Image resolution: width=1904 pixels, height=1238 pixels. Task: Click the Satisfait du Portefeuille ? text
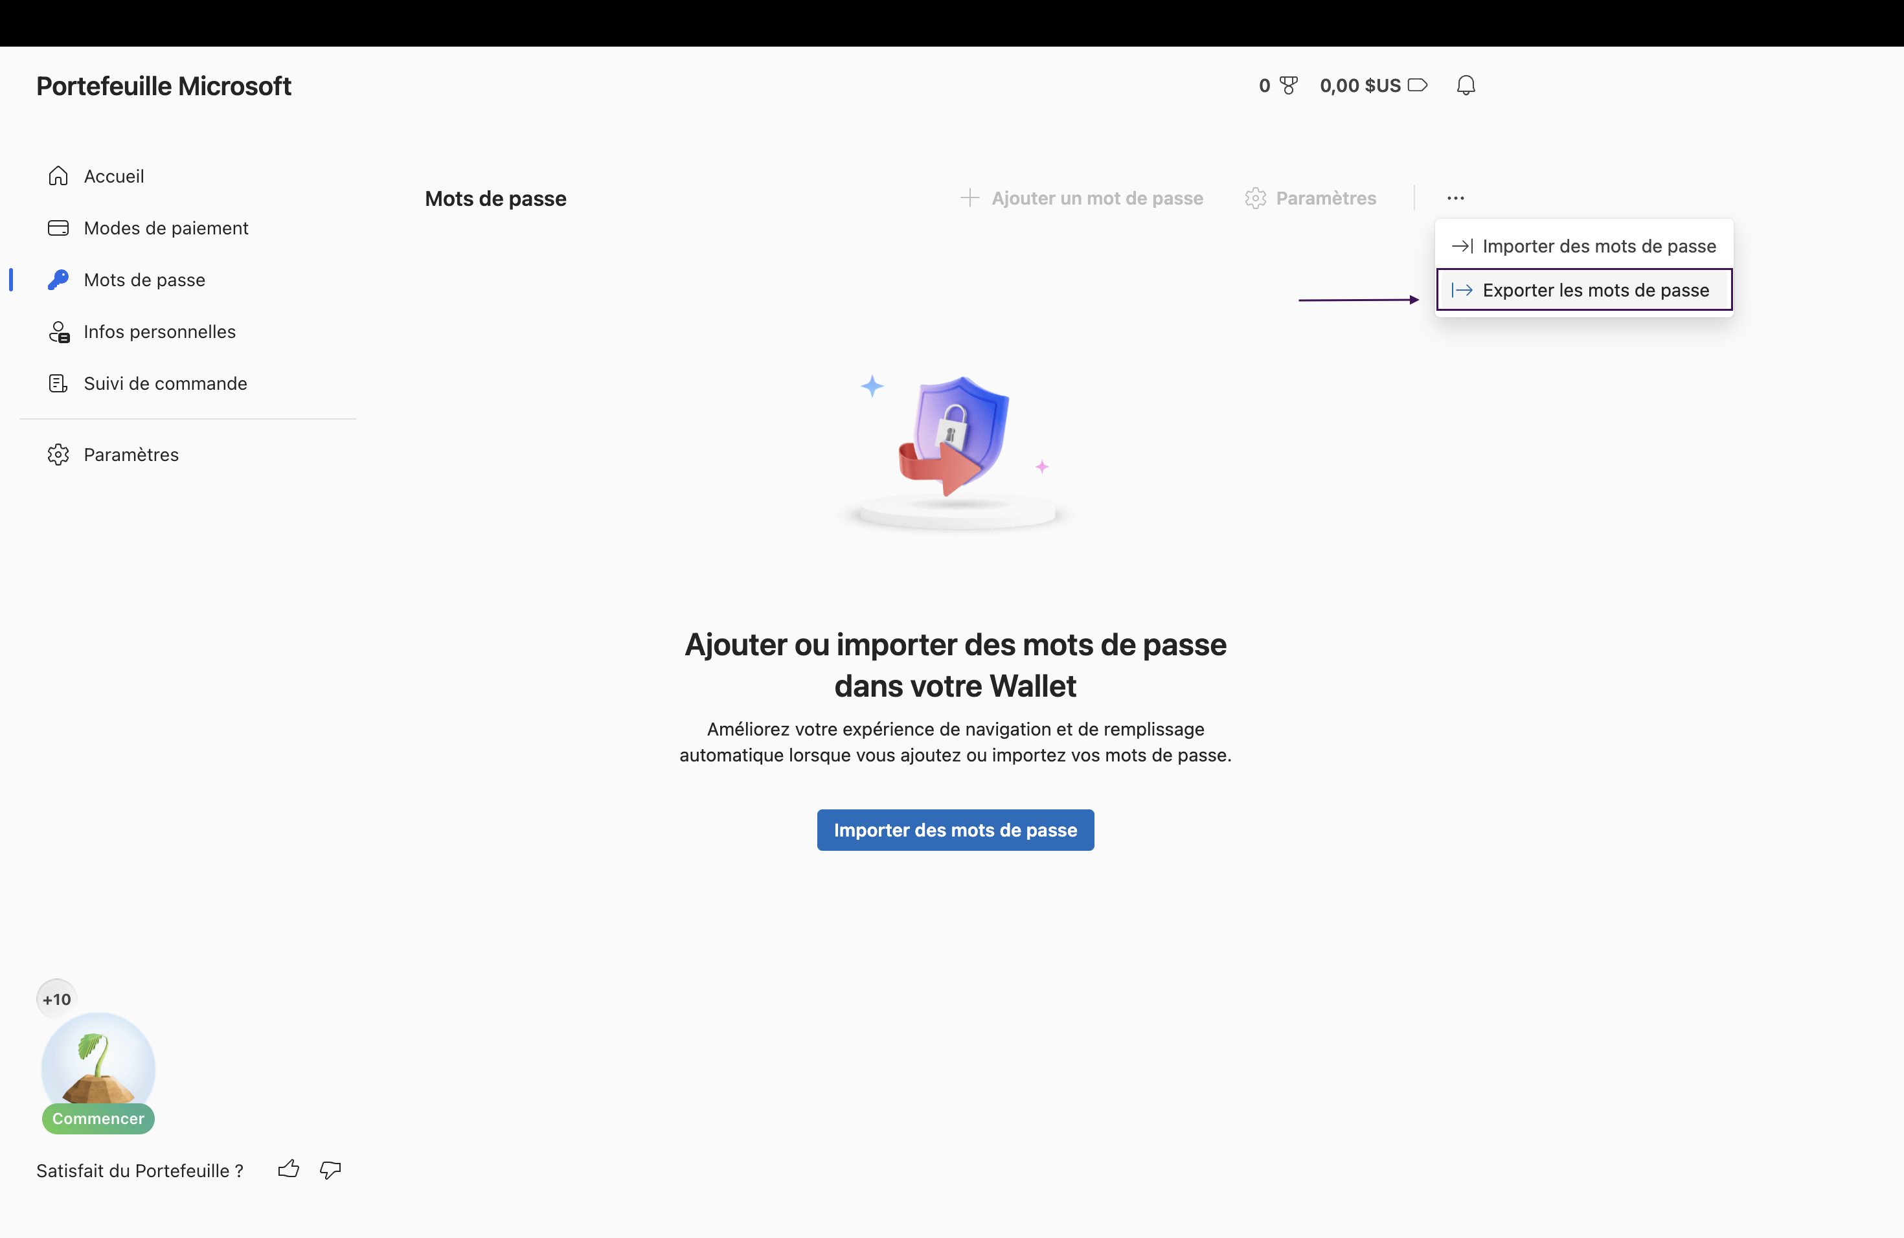[x=140, y=1170]
